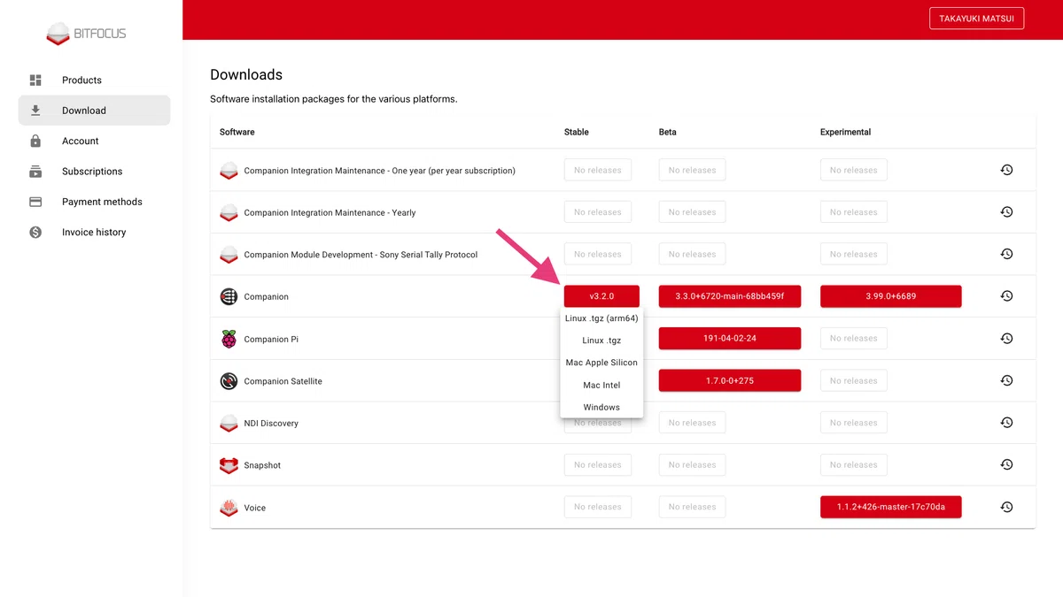Open release history for Companion Integration Maintenance Yearly

click(x=1006, y=212)
